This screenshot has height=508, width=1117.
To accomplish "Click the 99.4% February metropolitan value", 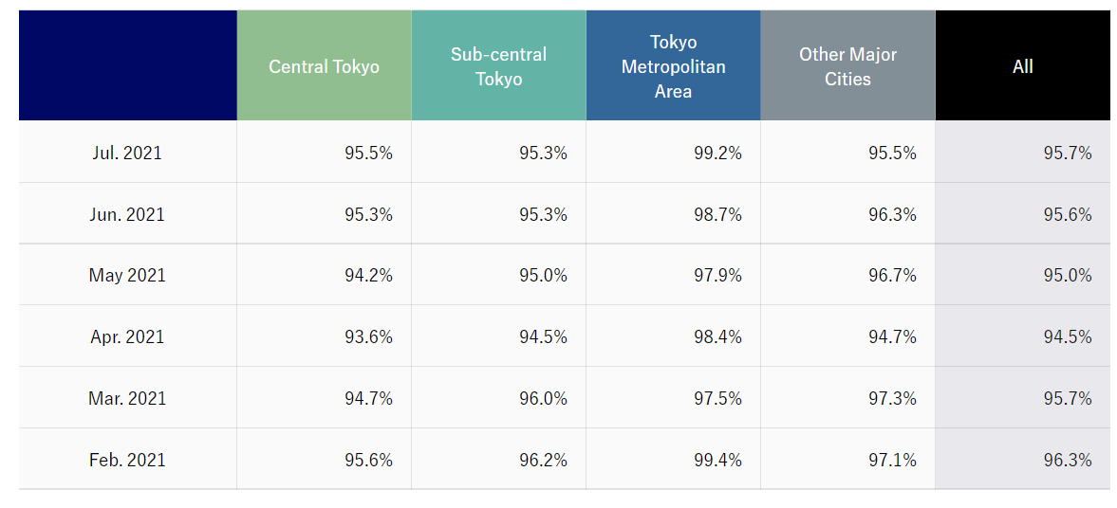I will point(717,460).
